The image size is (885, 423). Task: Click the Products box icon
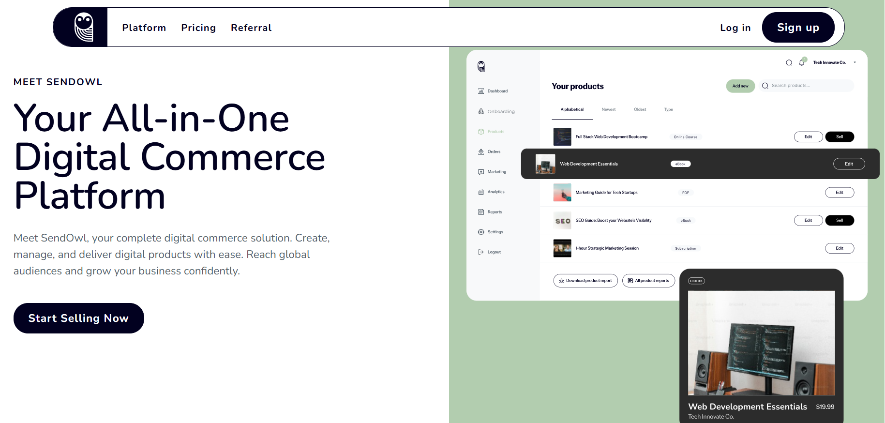point(481,132)
